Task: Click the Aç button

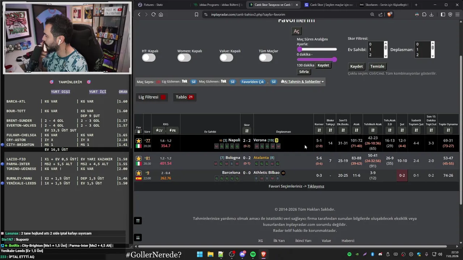Action: click(x=296, y=31)
